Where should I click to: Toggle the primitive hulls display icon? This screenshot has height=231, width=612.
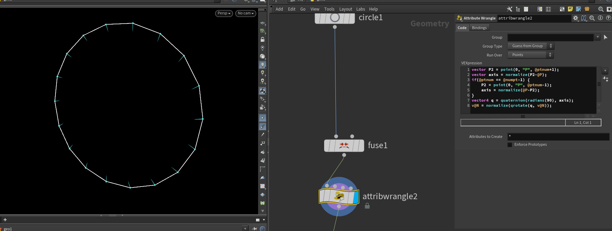(x=263, y=169)
